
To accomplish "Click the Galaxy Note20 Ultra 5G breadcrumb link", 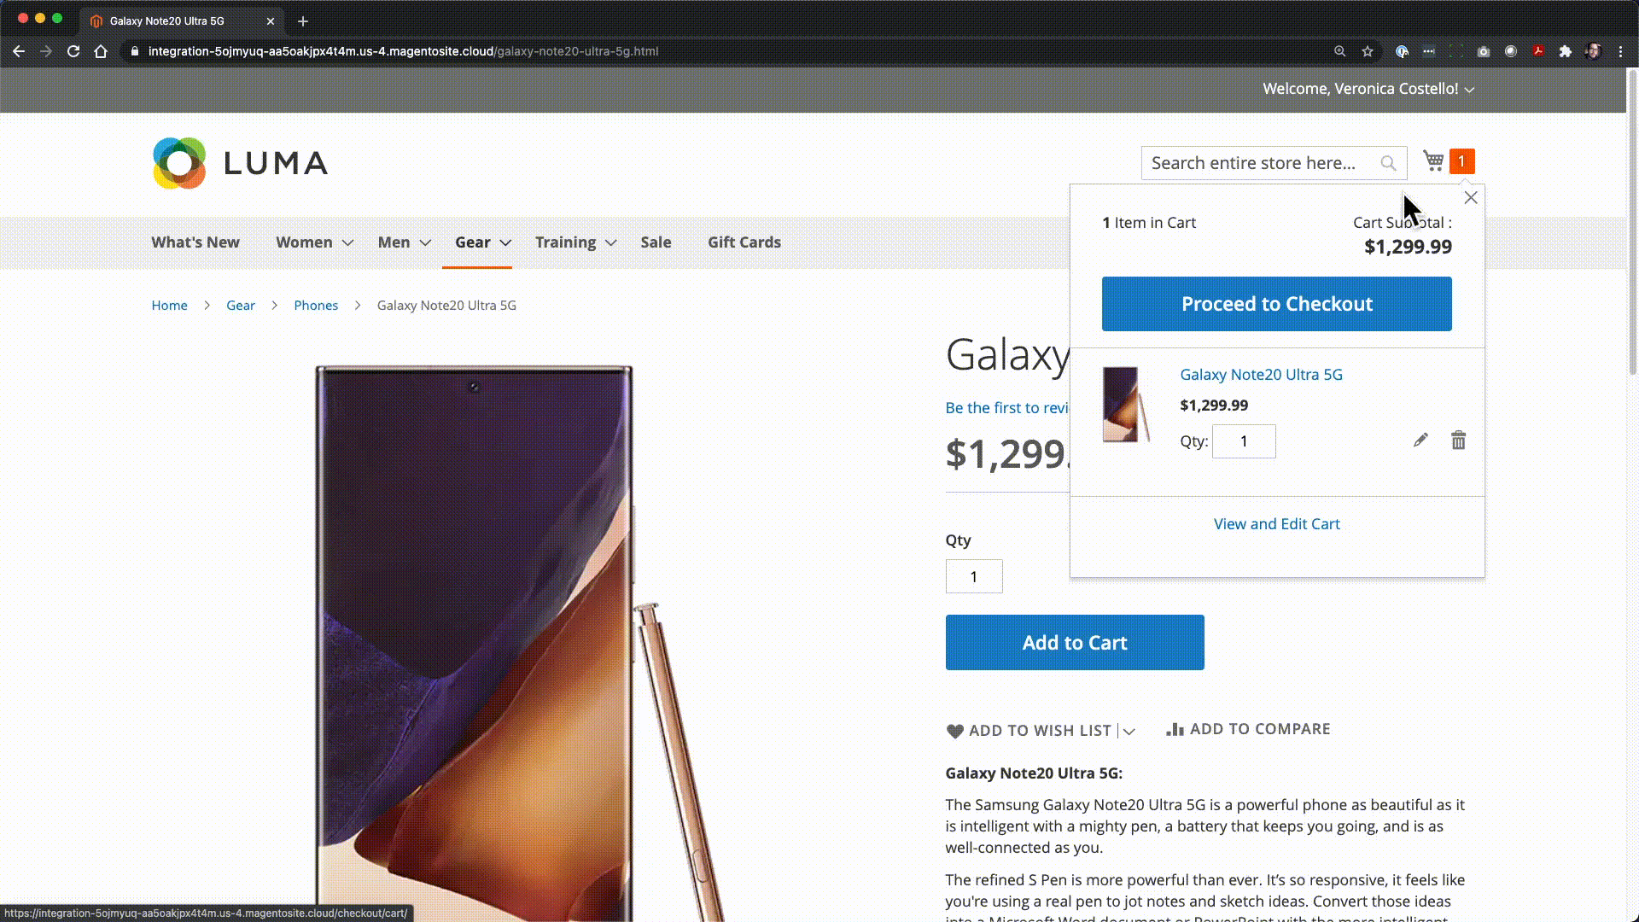I will point(447,305).
